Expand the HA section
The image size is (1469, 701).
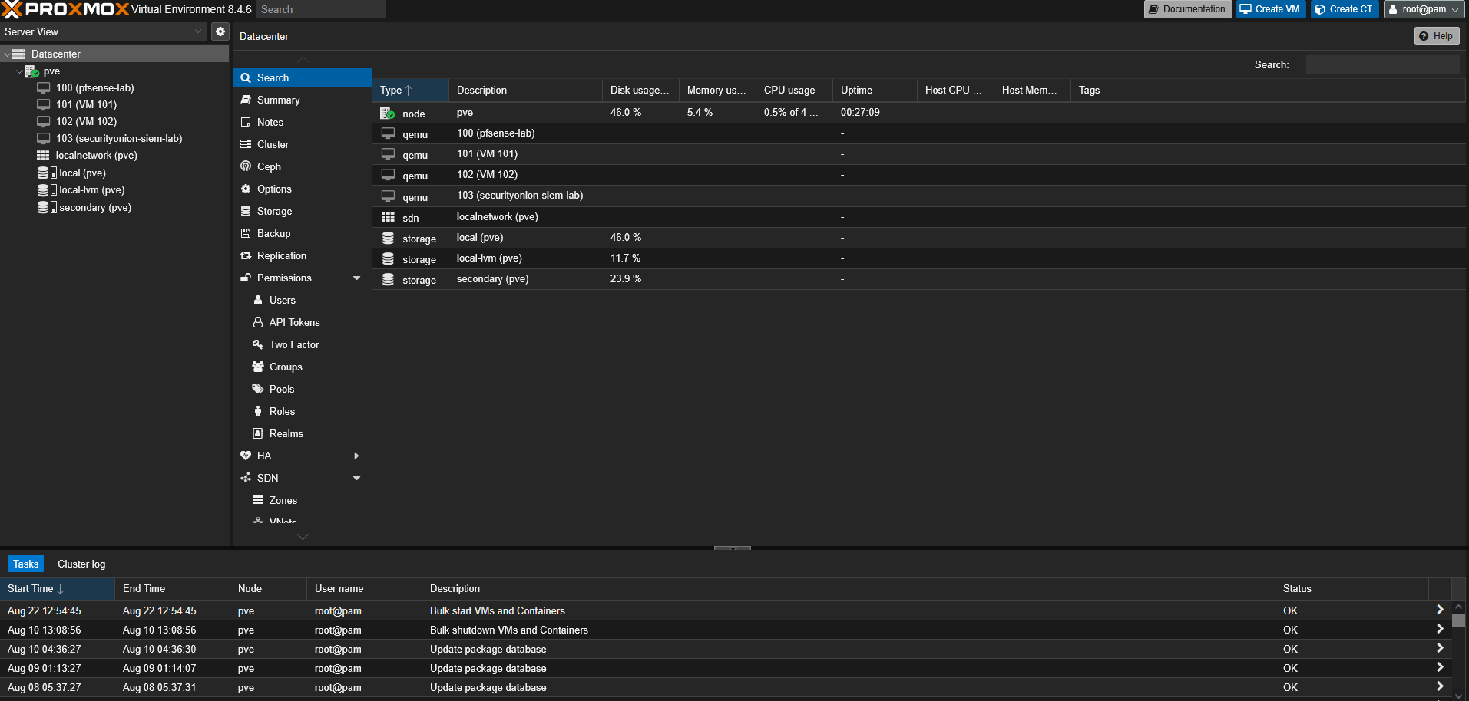coord(356,456)
